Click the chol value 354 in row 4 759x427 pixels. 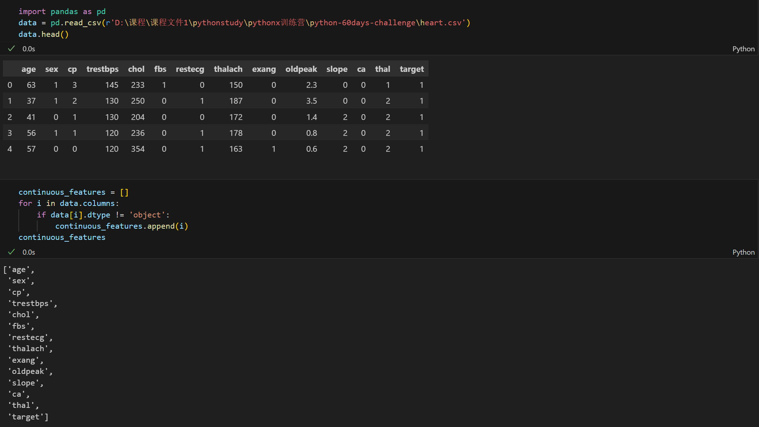pos(138,149)
